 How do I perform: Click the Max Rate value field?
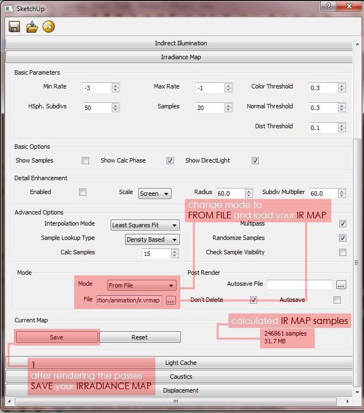(x=210, y=88)
